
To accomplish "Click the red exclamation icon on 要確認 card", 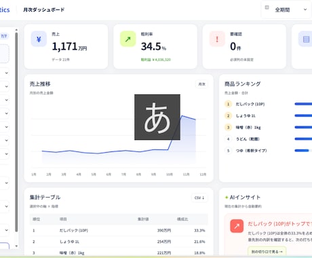I will (217, 39).
